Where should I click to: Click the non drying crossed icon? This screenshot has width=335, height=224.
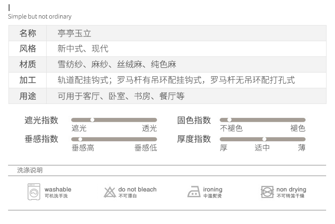tap(267, 192)
